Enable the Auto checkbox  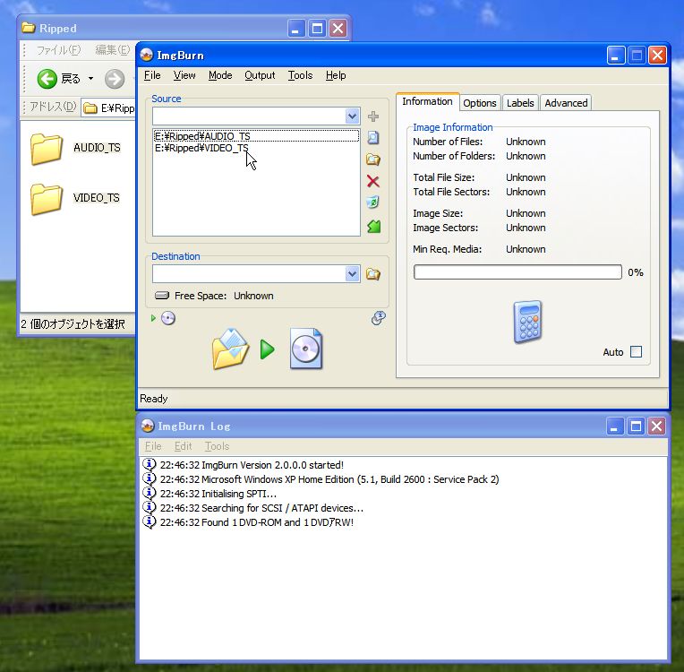point(636,351)
